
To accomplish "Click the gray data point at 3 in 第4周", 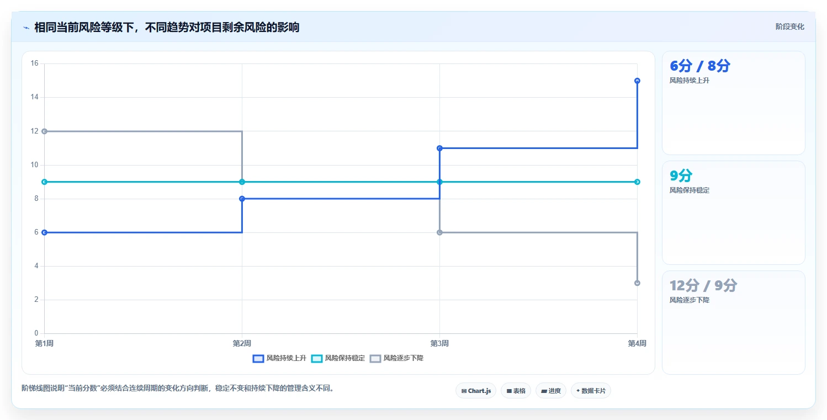I will [637, 283].
